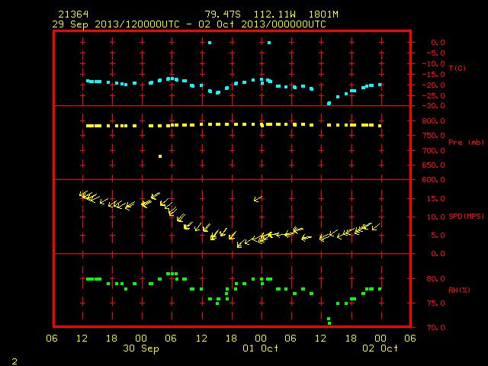The image size is (488, 366).
Task: Click the 30 Sep date label
Action: coord(141,348)
